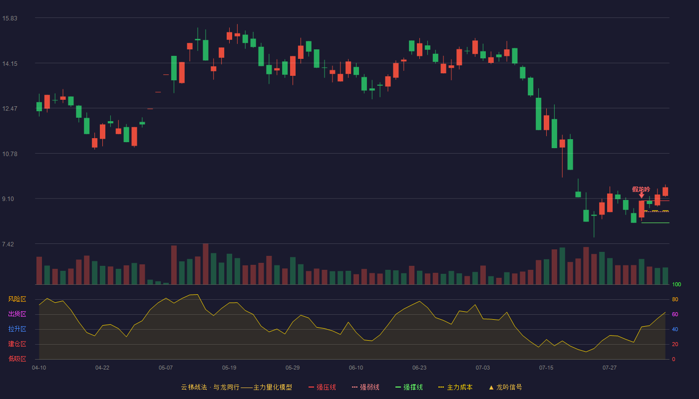Click the 出货区 zone label
This screenshot has width=699, height=399.
(x=17, y=314)
